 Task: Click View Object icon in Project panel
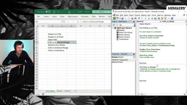coord(117,25)
